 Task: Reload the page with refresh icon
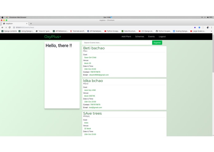tap(10, 27)
